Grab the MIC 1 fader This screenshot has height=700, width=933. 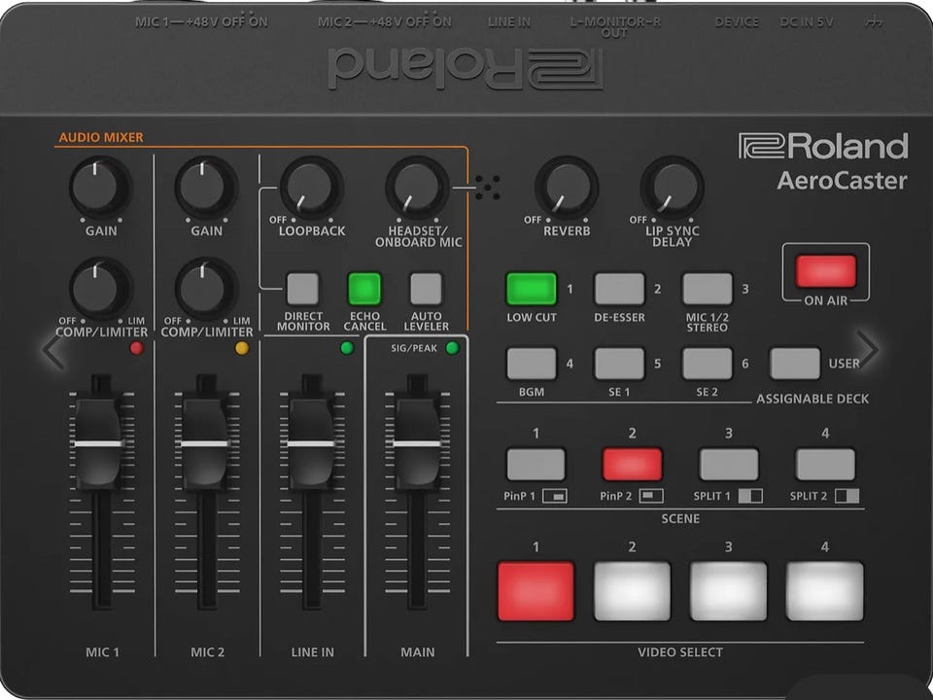tap(99, 443)
